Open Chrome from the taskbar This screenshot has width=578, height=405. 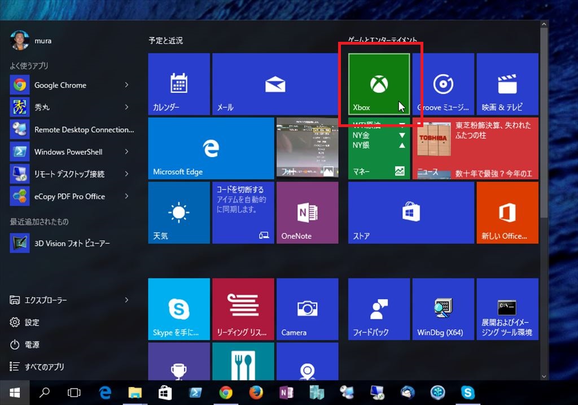point(226,393)
